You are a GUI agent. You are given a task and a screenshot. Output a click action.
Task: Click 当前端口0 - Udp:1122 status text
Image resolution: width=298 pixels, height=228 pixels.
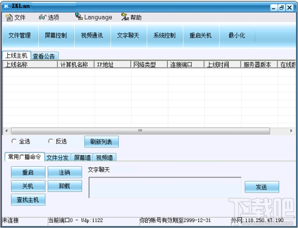pyautogui.click(x=75, y=221)
